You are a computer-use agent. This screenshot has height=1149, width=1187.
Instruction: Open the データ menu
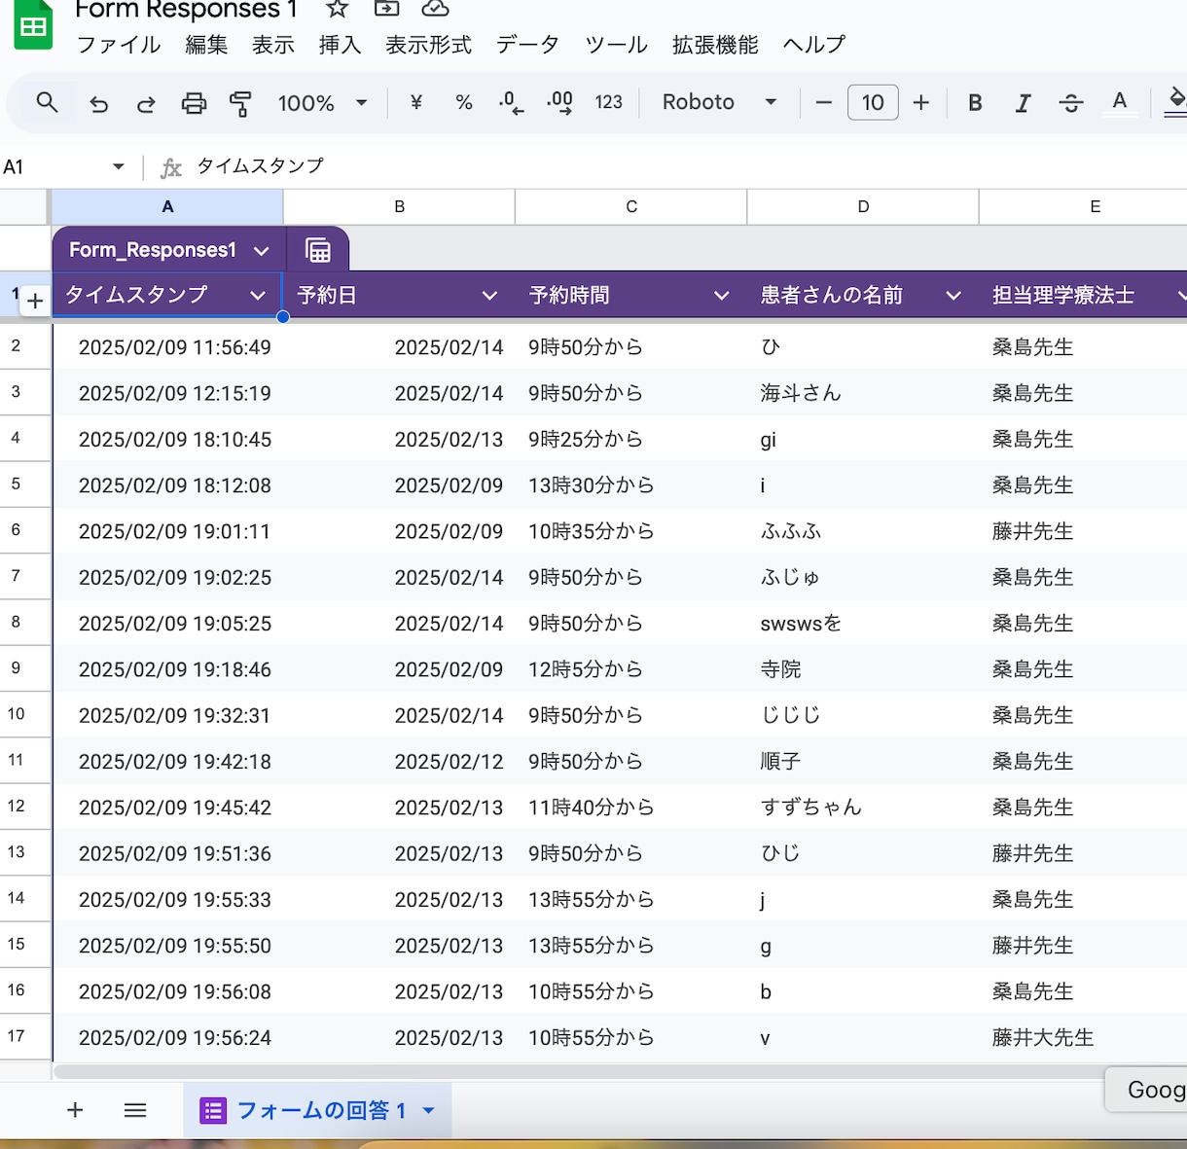[527, 45]
